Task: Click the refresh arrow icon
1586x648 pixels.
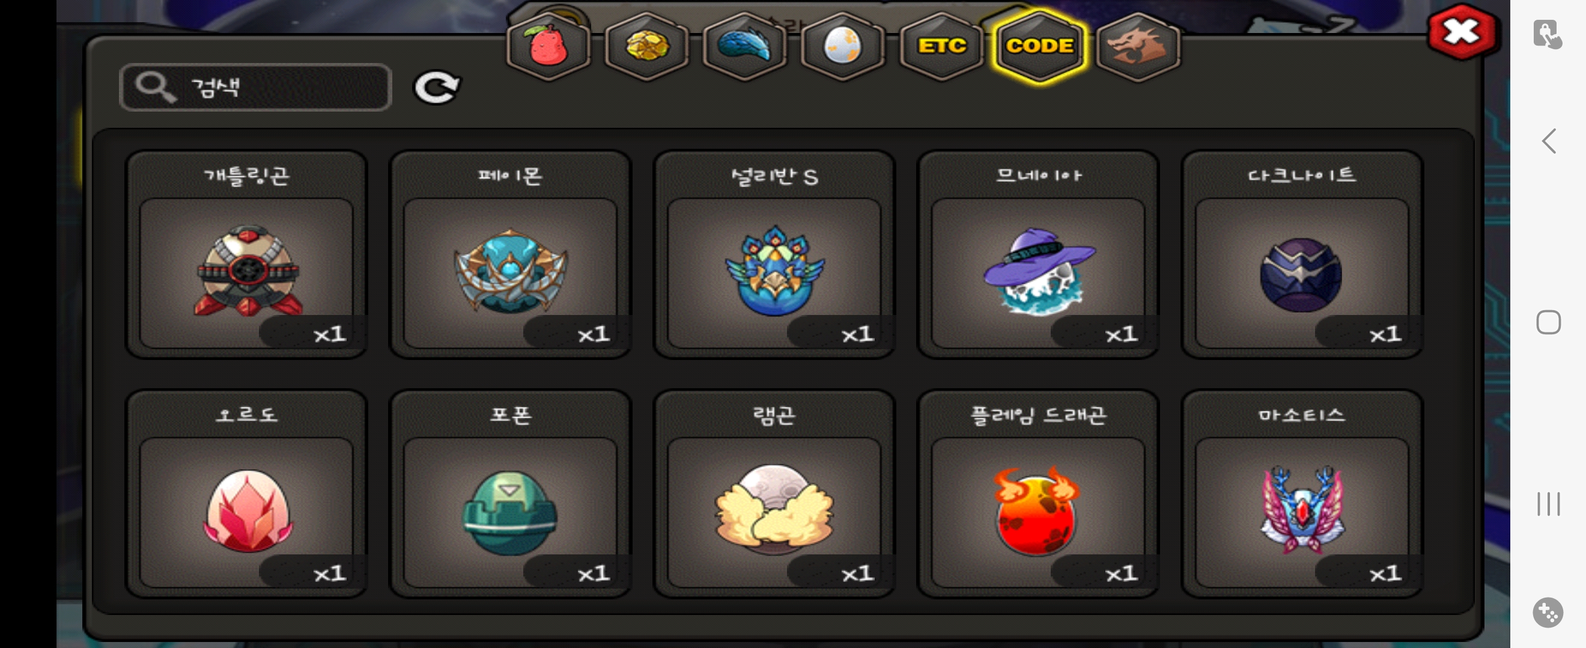Action: (x=436, y=88)
